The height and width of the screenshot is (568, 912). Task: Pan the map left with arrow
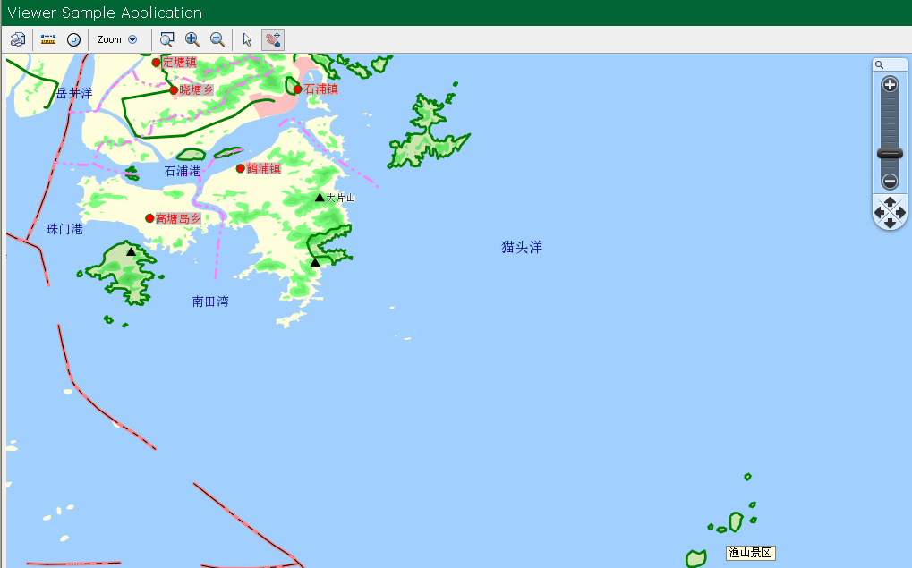(x=879, y=213)
